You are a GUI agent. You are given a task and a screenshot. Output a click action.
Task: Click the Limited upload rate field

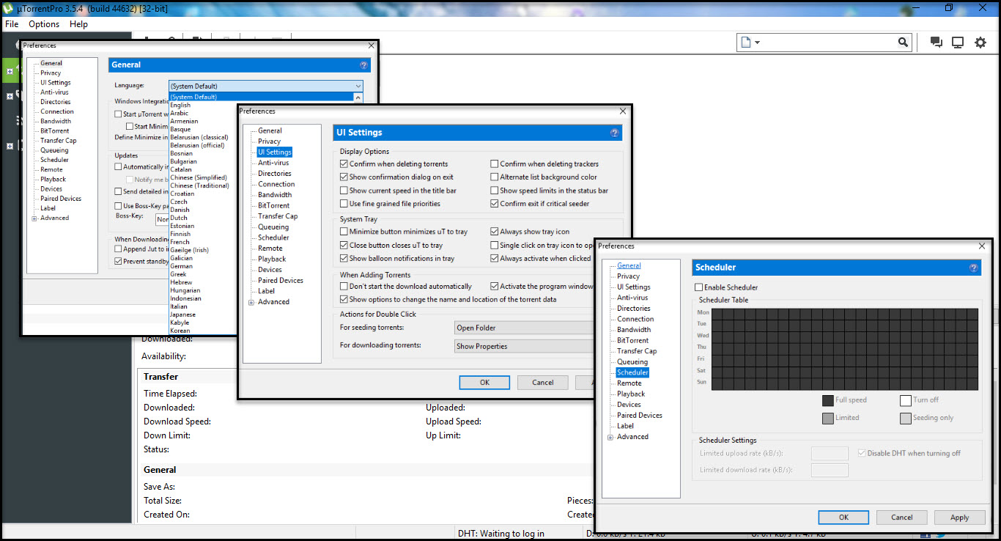pyautogui.click(x=830, y=454)
